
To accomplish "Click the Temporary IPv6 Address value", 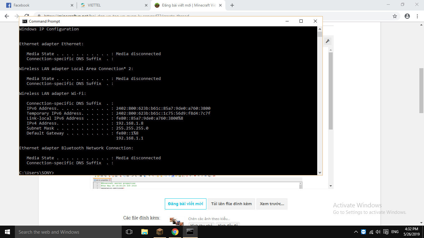I will pyautogui.click(x=163, y=113).
